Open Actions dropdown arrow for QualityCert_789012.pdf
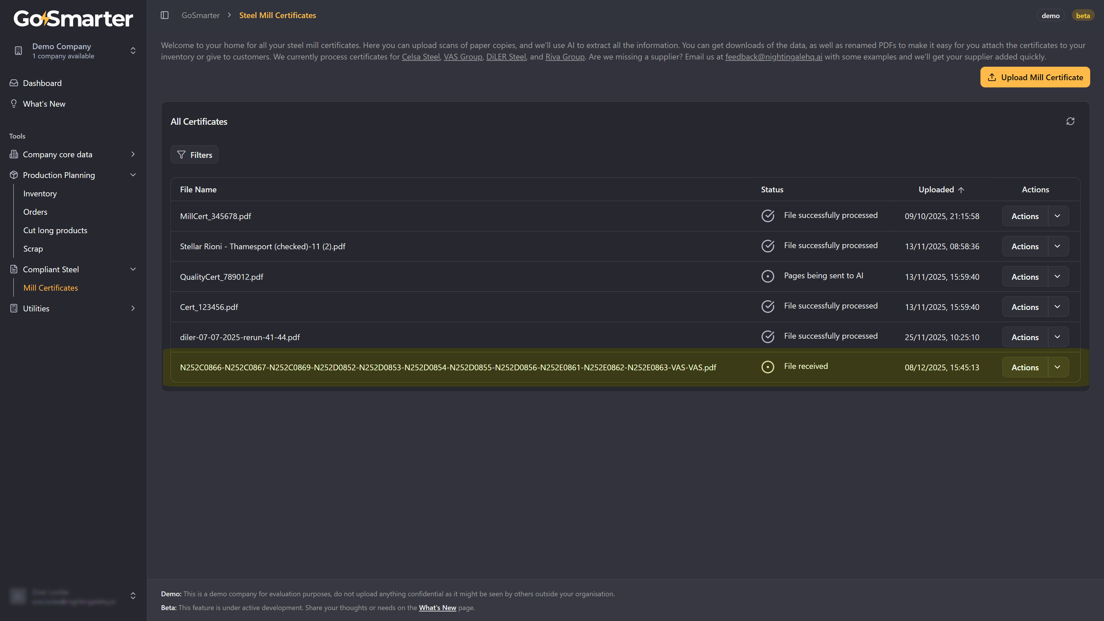The image size is (1104, 621). pyautogui.click(x=1057, y=276)
